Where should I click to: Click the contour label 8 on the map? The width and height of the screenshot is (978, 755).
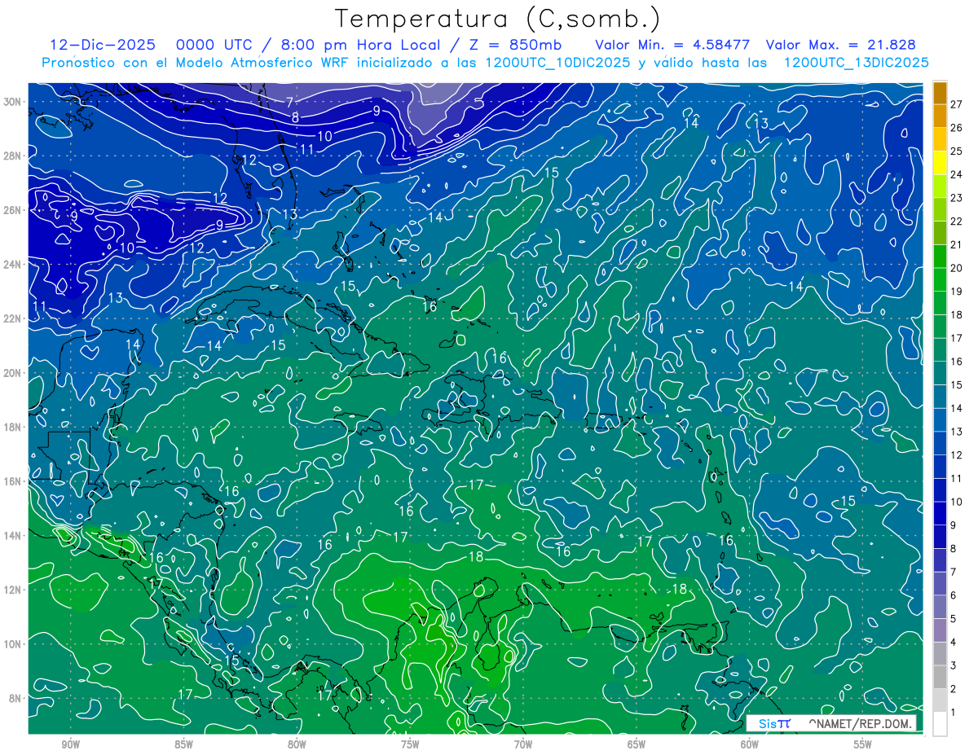point(296,117)
